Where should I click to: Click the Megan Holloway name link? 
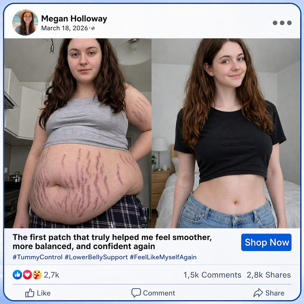(x=74, y=19)
